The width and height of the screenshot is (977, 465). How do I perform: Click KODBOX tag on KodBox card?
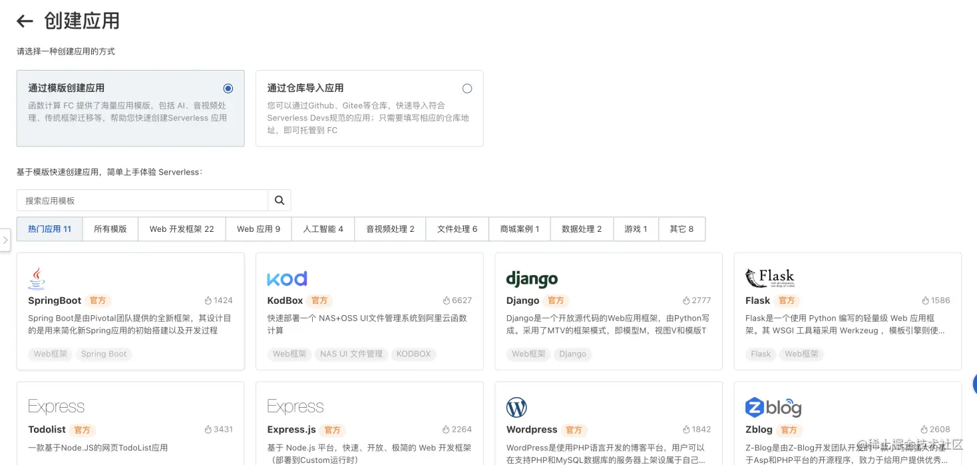(x=414, y=354)
